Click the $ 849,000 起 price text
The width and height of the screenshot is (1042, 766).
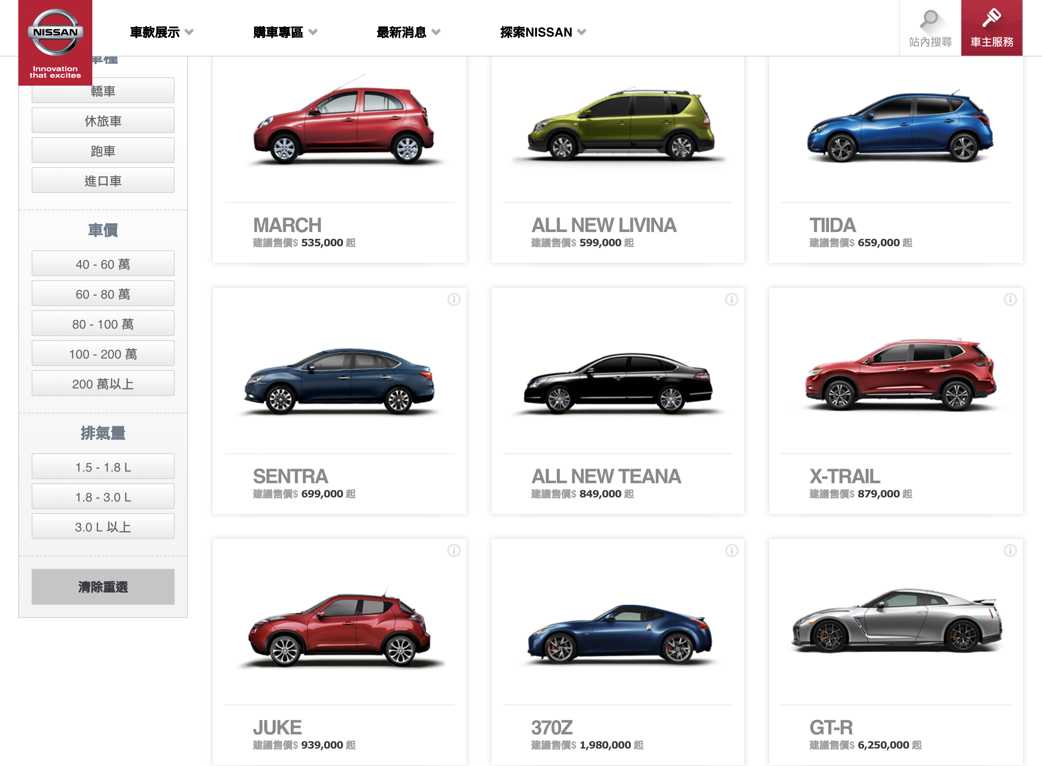[602, 494]
